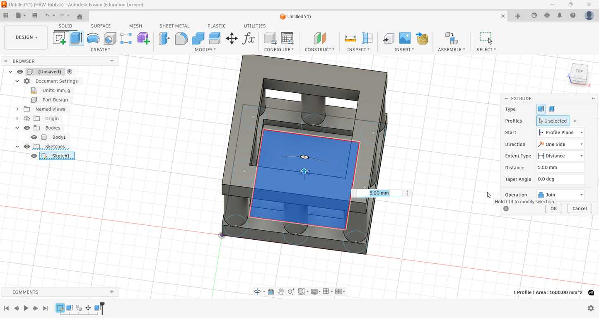Go to the Home data panel icon
The image size is (599, 318).
click(80, 17)
